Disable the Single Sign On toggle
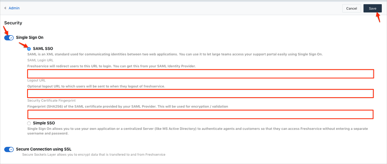The width and height of the screenshot is (387, 164). (x=9, y=38)
